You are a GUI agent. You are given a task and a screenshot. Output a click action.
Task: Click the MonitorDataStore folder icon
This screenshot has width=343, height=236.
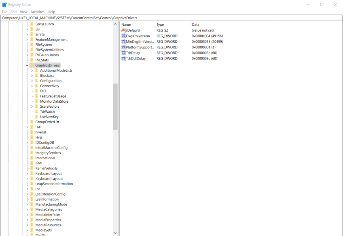click(x=37, y=101)
